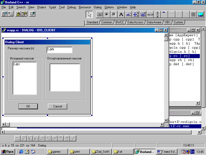Screen dimensions: 206x155
Task: Click the Open Project toolbar icon
Action: pos(24,14)
